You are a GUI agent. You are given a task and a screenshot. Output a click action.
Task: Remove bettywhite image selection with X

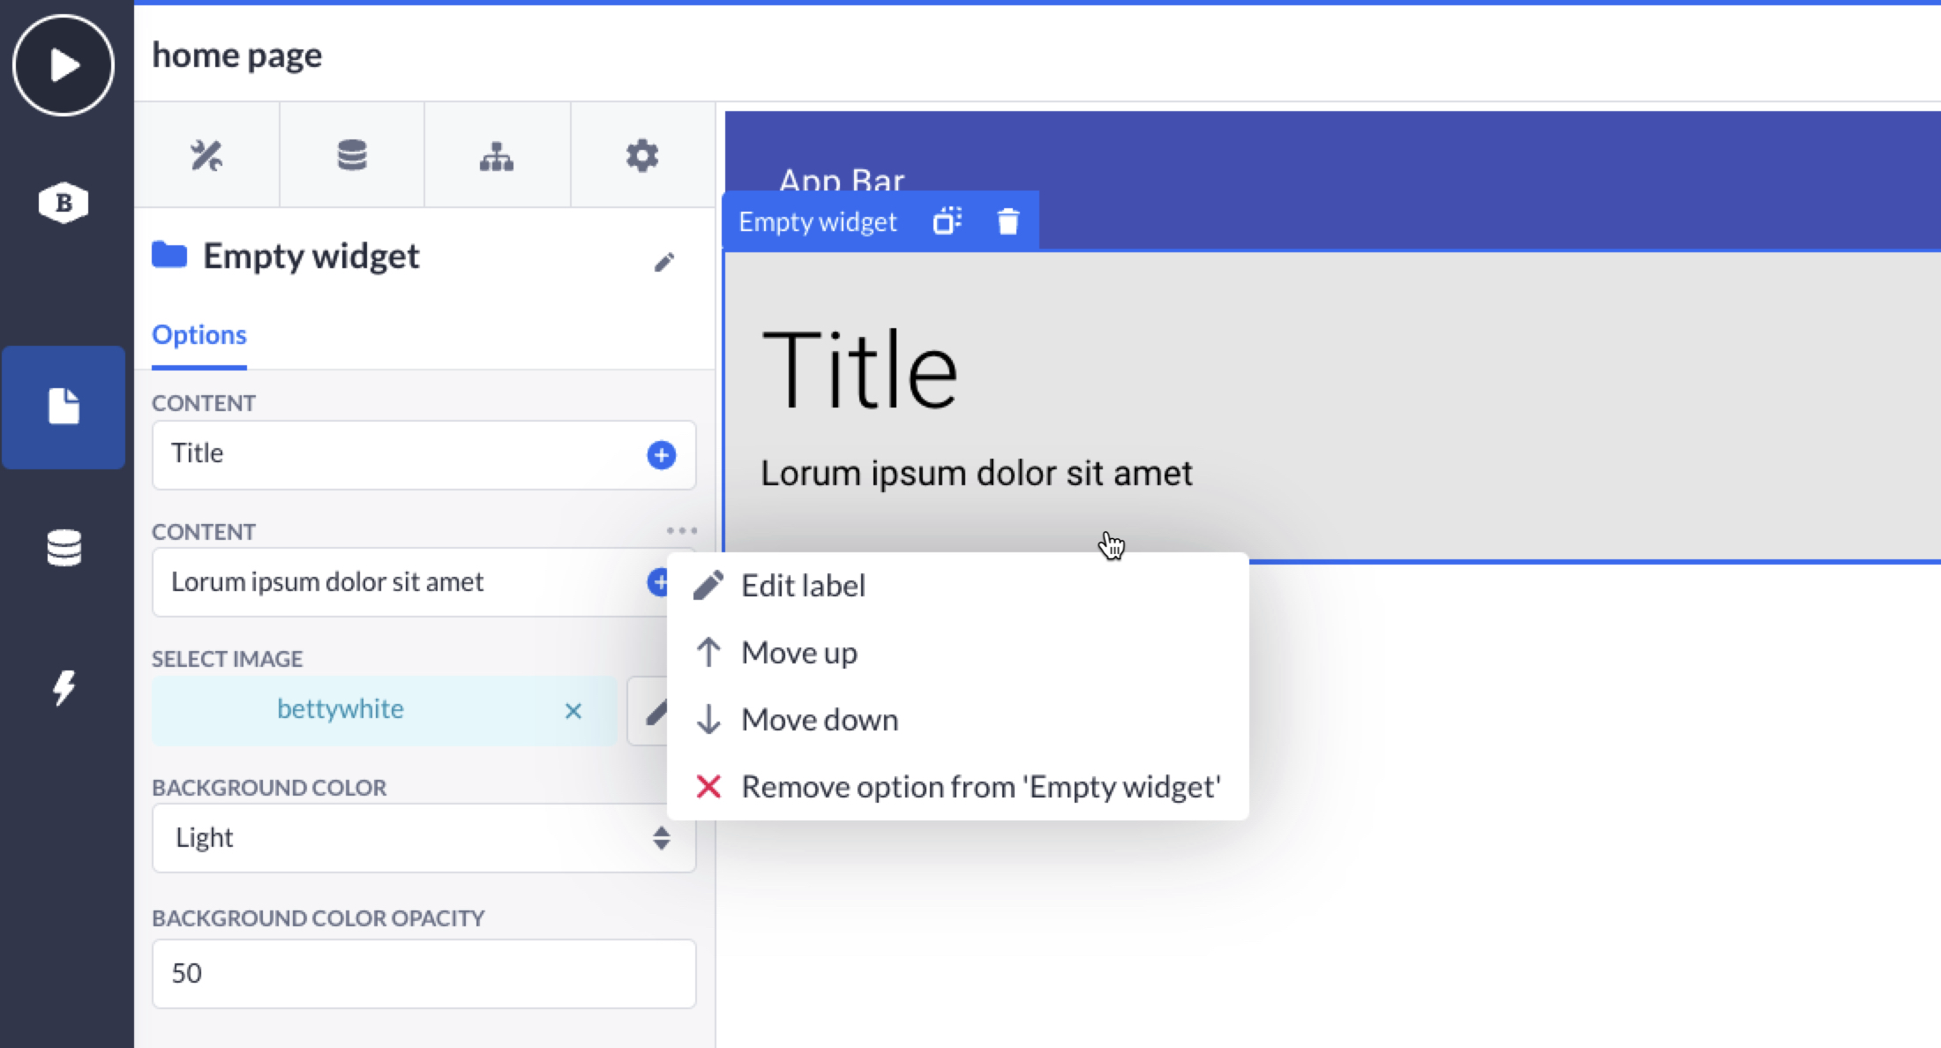(x=573, y=711)
